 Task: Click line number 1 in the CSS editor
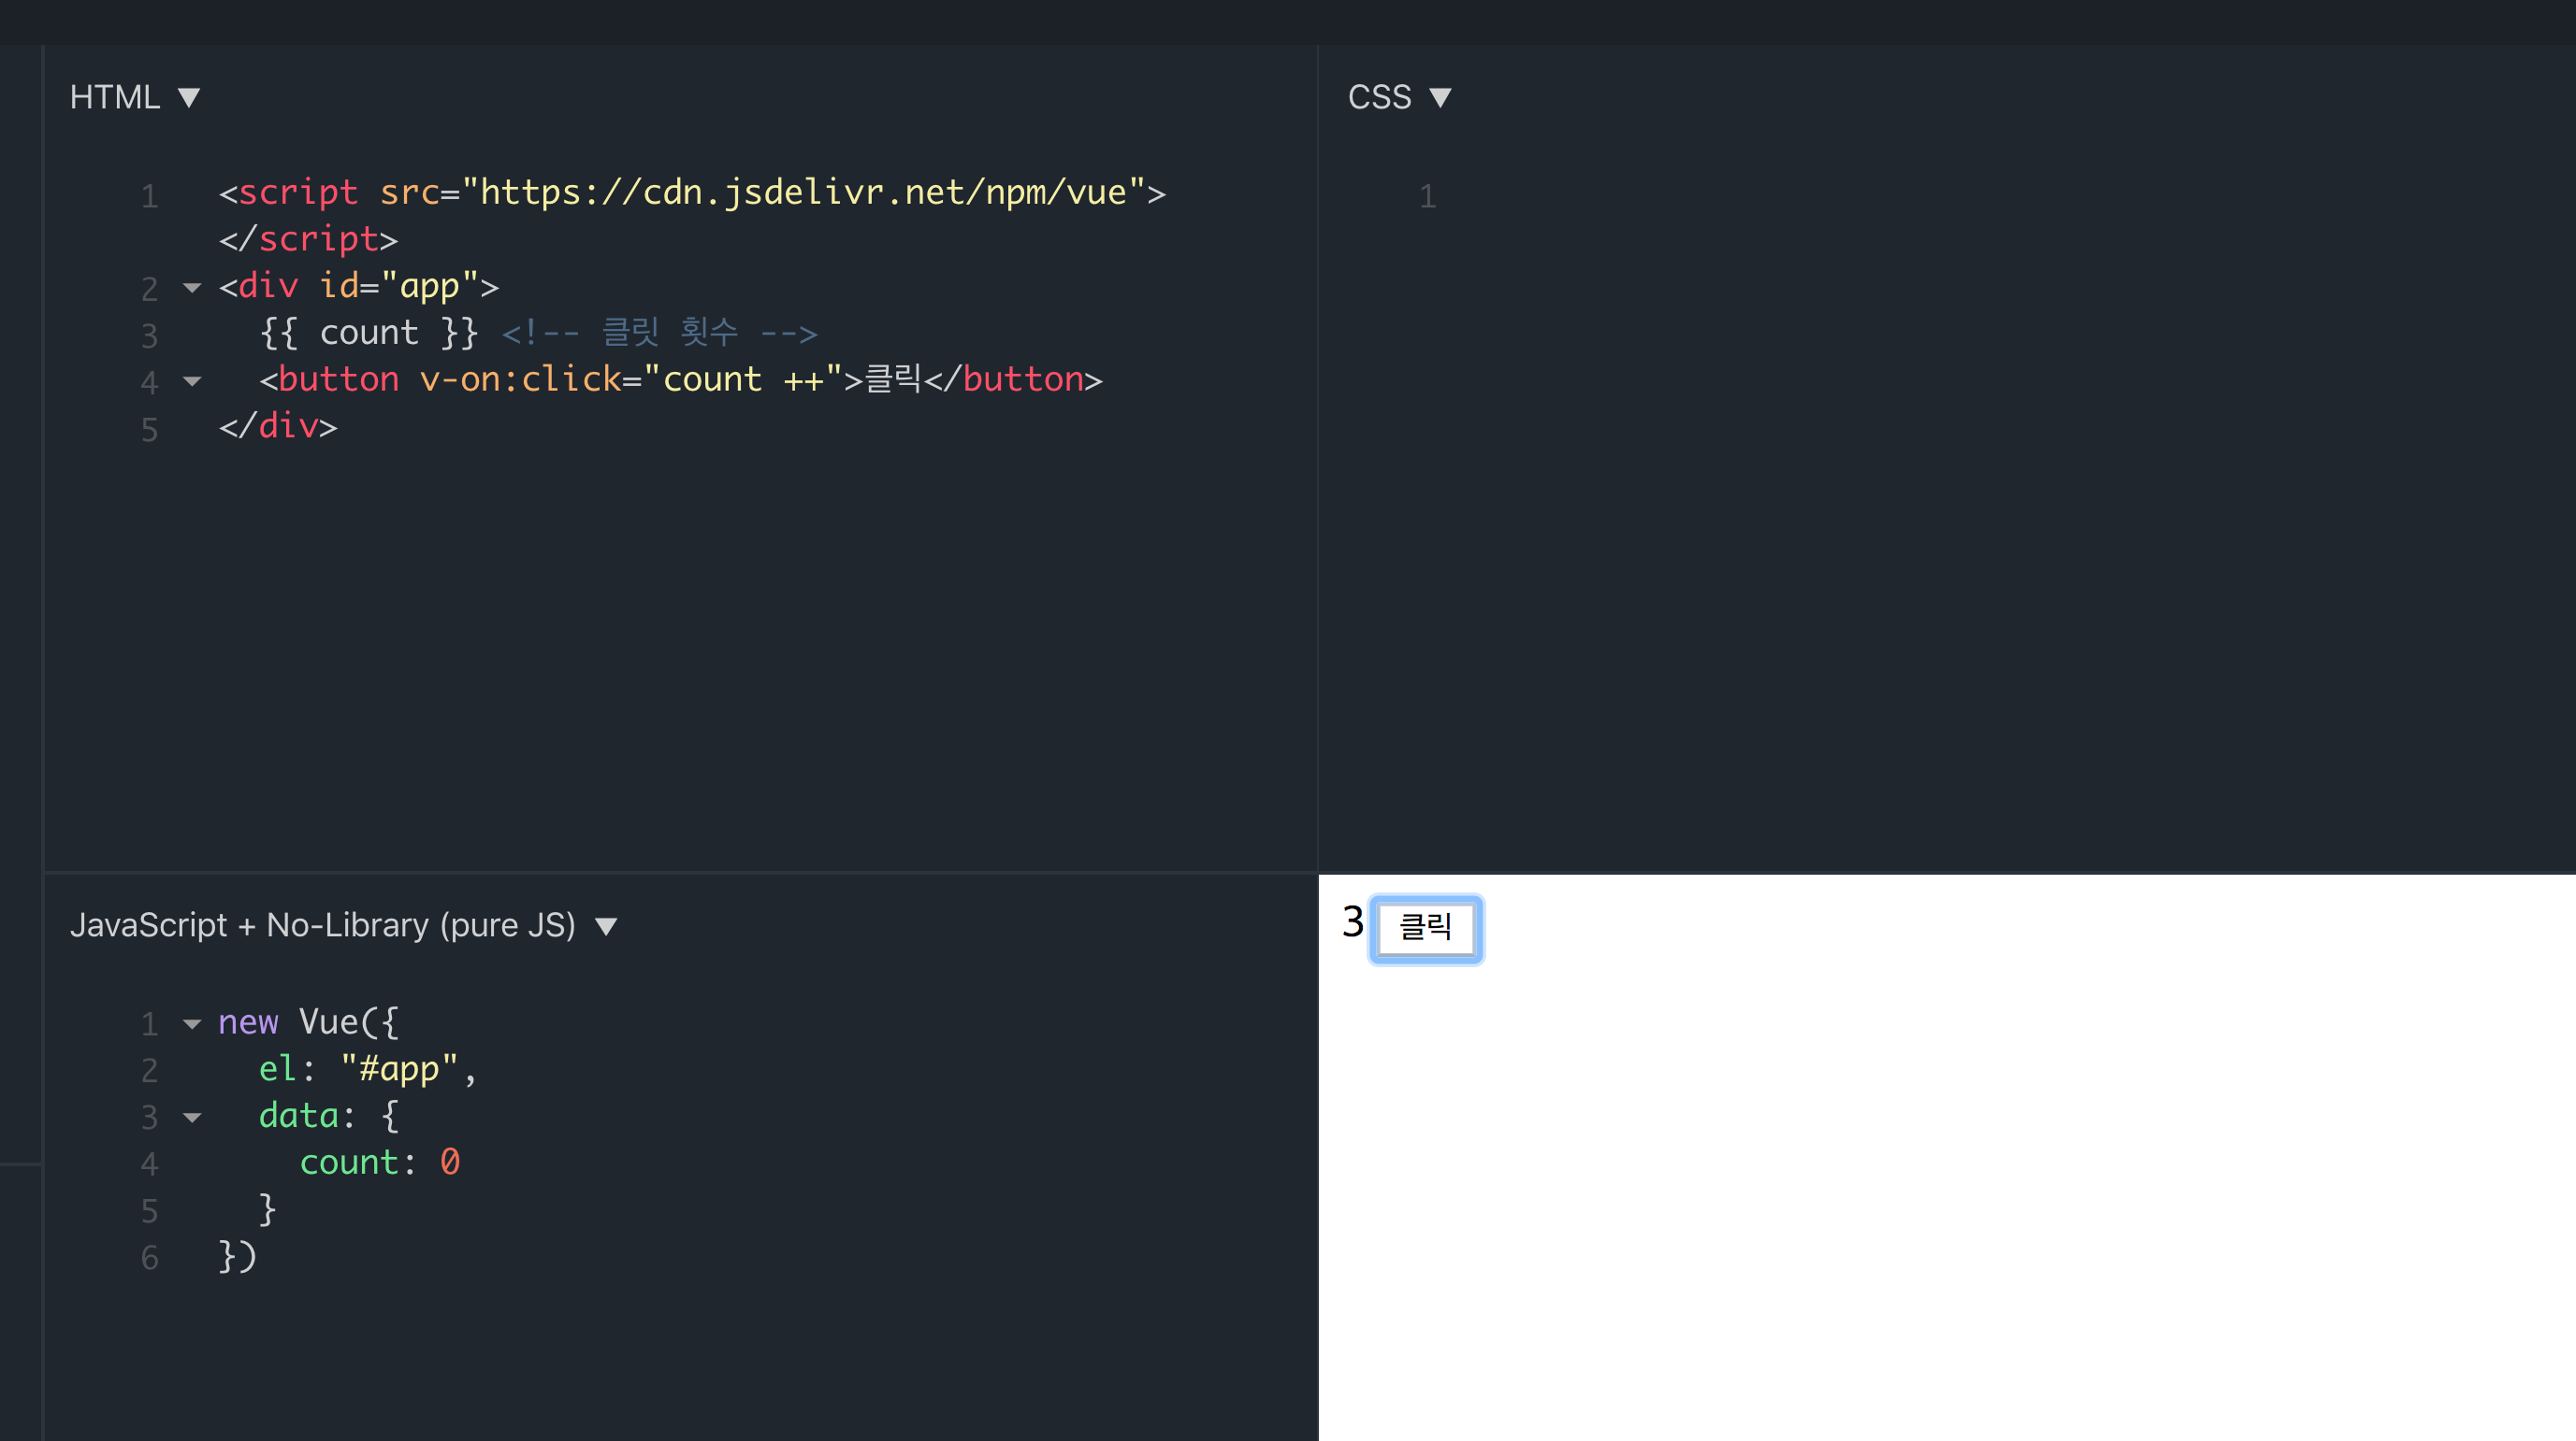pyautogui.click(x=1427, y=196)
